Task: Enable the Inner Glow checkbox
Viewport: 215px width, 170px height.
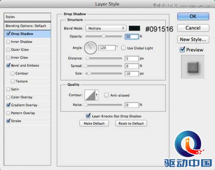Action: pos(8,58)
